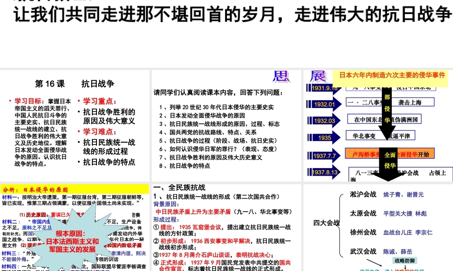The height and width of the screenshot is (271, 453).
Task: Select the 四大会战 bracket label
Action: pos(327,223)
